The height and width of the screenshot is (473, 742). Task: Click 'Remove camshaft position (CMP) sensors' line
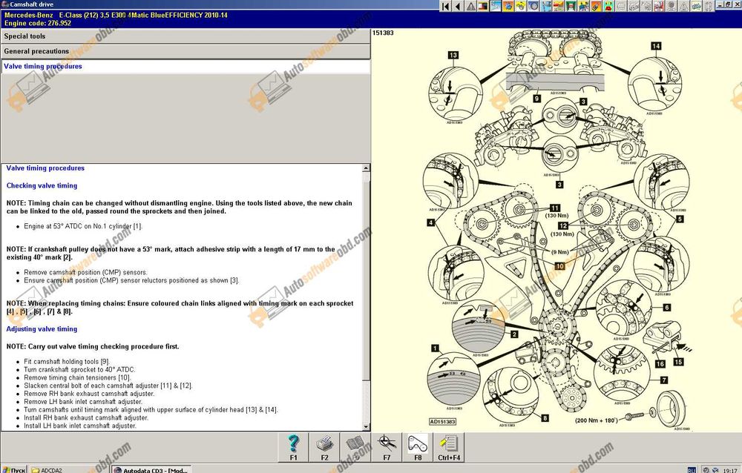point(85,272)
